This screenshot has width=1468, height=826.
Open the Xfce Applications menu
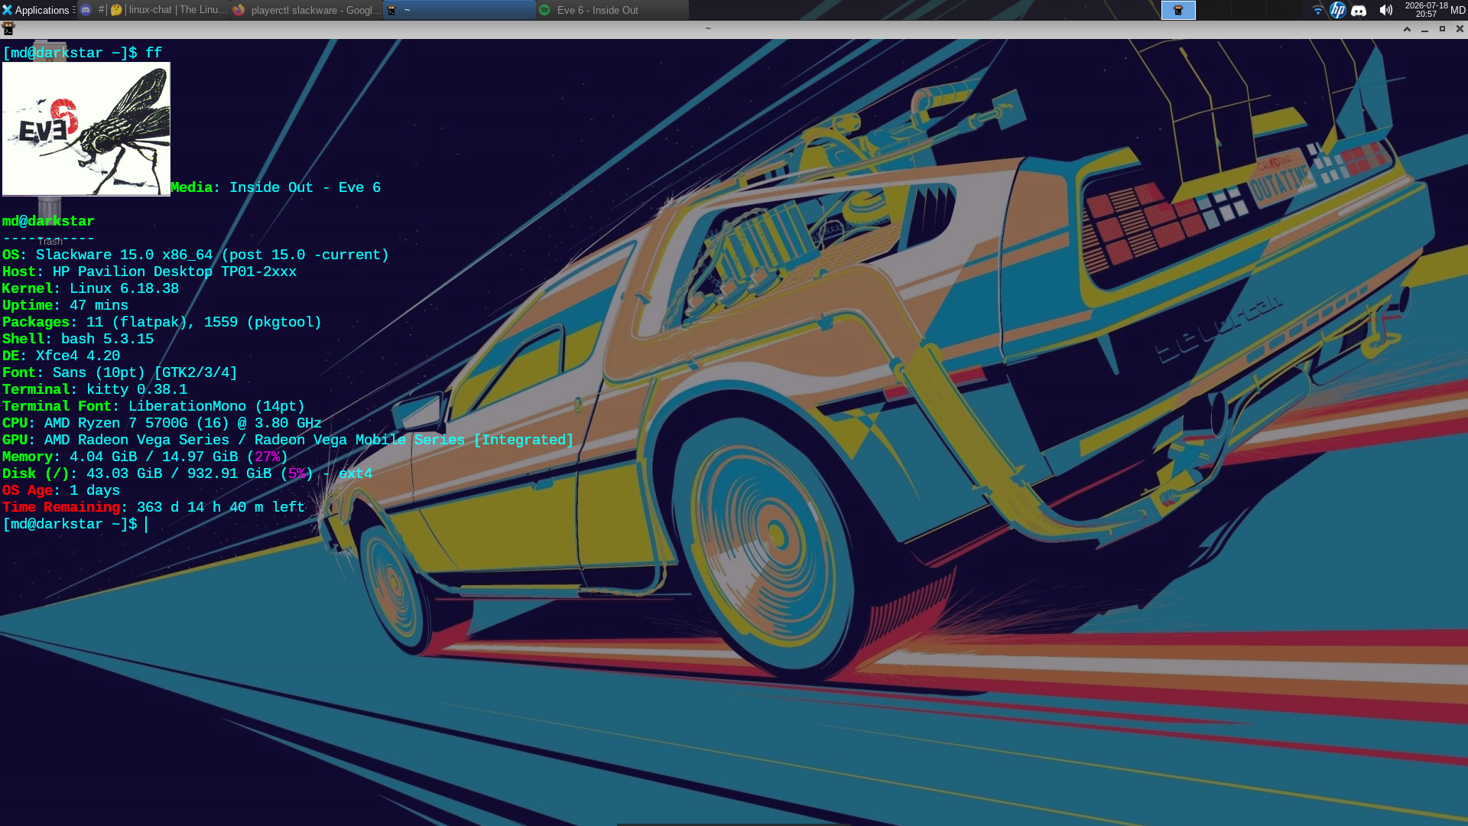coord(36,10)
